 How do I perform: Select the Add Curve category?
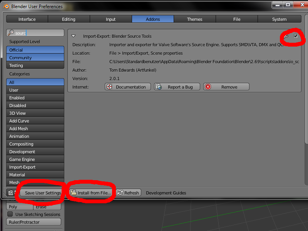(35, 121)
